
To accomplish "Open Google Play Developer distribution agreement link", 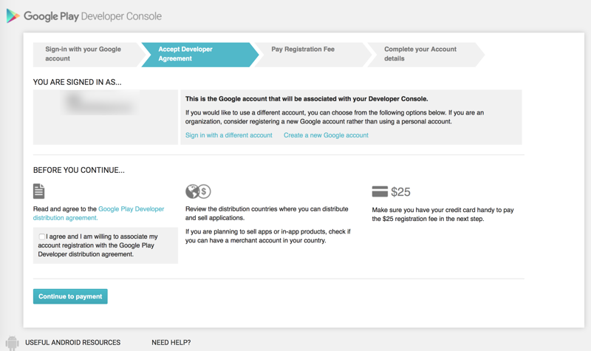I will click(131, 210).
